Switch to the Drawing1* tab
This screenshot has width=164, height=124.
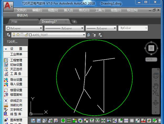(49, 22)
